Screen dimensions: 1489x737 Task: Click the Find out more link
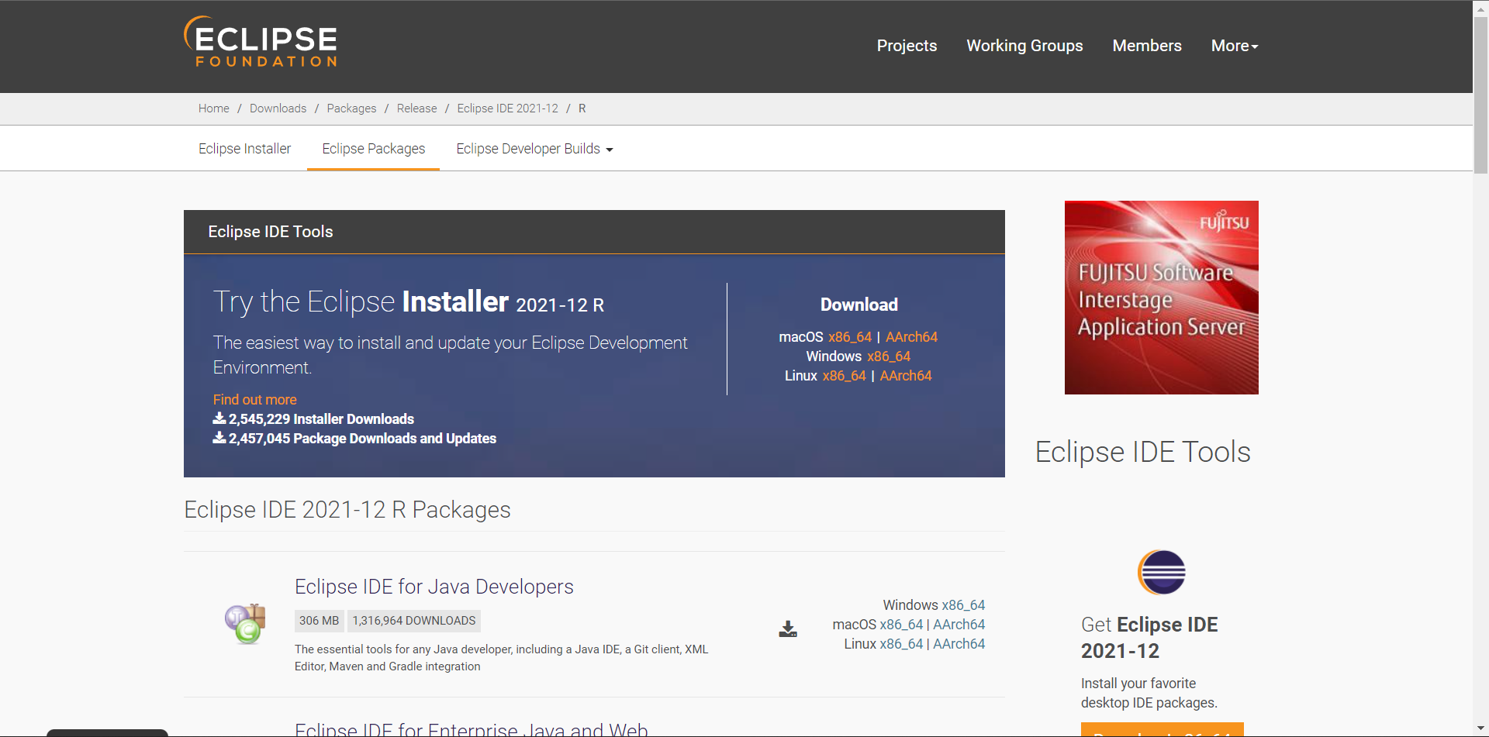click(x=254, y=399)
